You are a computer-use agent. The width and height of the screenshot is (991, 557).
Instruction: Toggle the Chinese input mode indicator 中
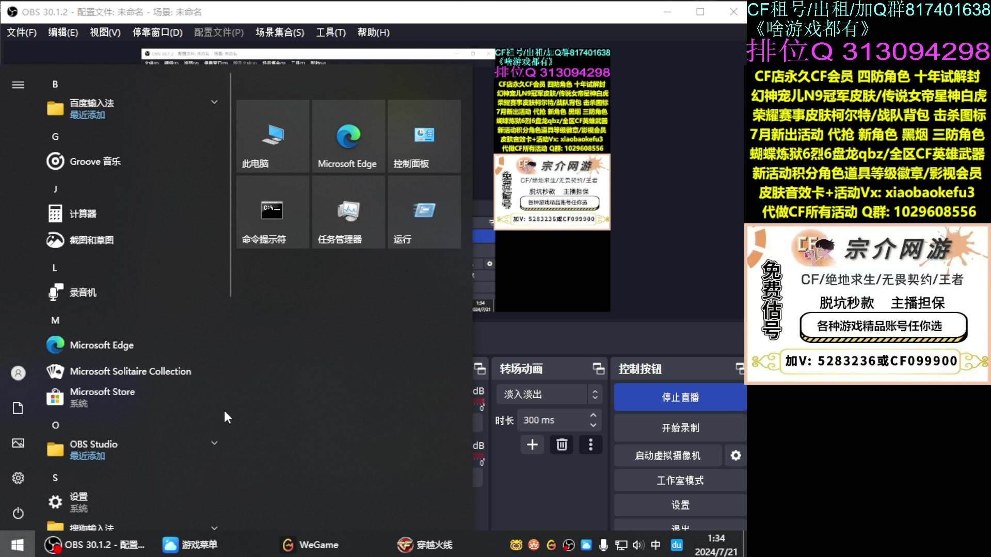(x=656, y=545)
